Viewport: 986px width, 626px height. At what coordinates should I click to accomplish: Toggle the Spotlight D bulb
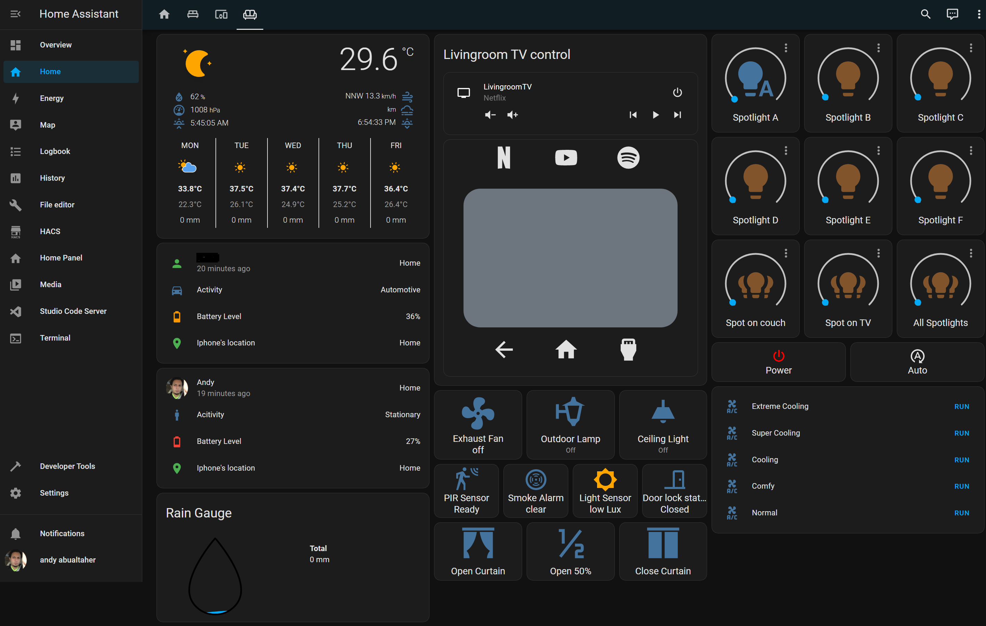pos(755,181)
